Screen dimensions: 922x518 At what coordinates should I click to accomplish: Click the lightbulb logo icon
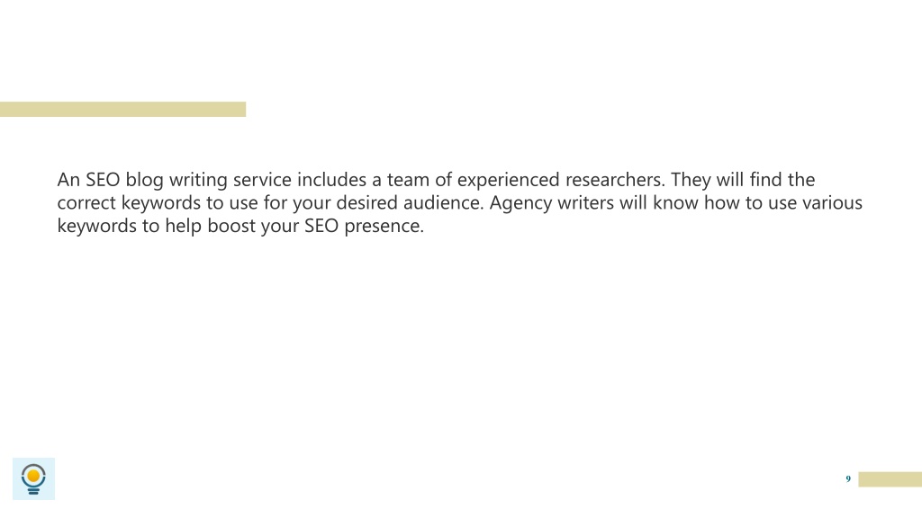point(33,478)
